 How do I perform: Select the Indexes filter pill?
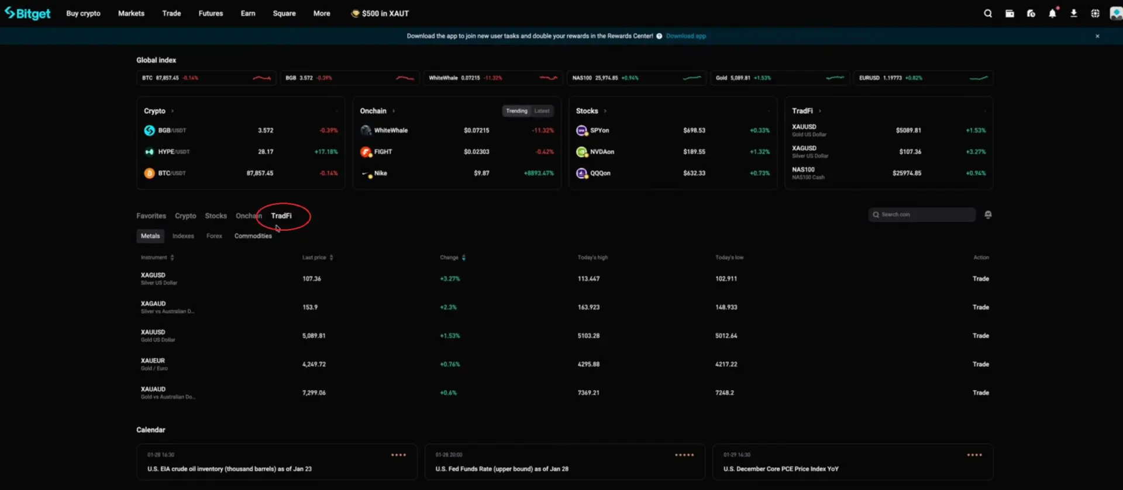coord(183,236)
